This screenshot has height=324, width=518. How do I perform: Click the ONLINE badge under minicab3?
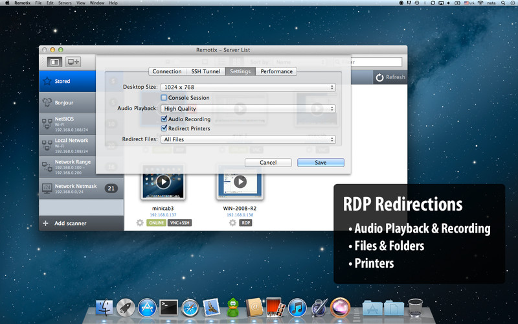[156, 223]
